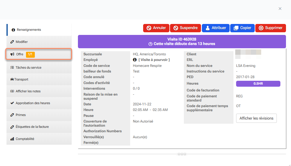Open Afficher les notes book icon

12,91
